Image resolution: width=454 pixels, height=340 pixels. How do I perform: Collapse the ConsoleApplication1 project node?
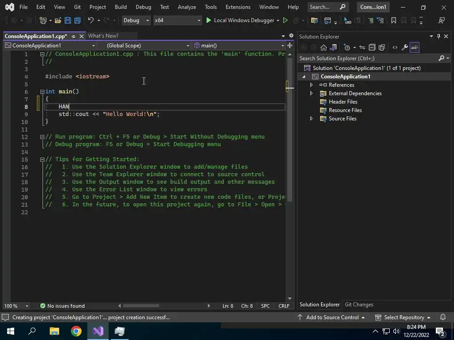point(304,77)
